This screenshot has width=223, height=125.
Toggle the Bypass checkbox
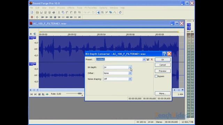coord(156,76)
